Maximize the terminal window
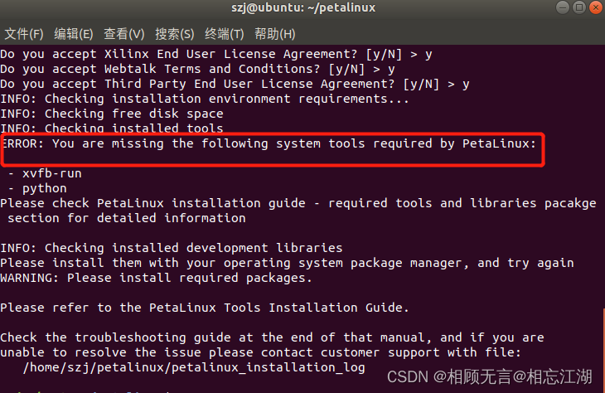This screenshot has width=605, height=393. click(x=579, y=7)
